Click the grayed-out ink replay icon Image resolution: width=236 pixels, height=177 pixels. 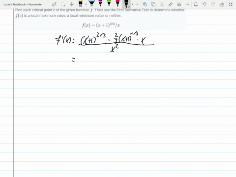click(162, 4)
